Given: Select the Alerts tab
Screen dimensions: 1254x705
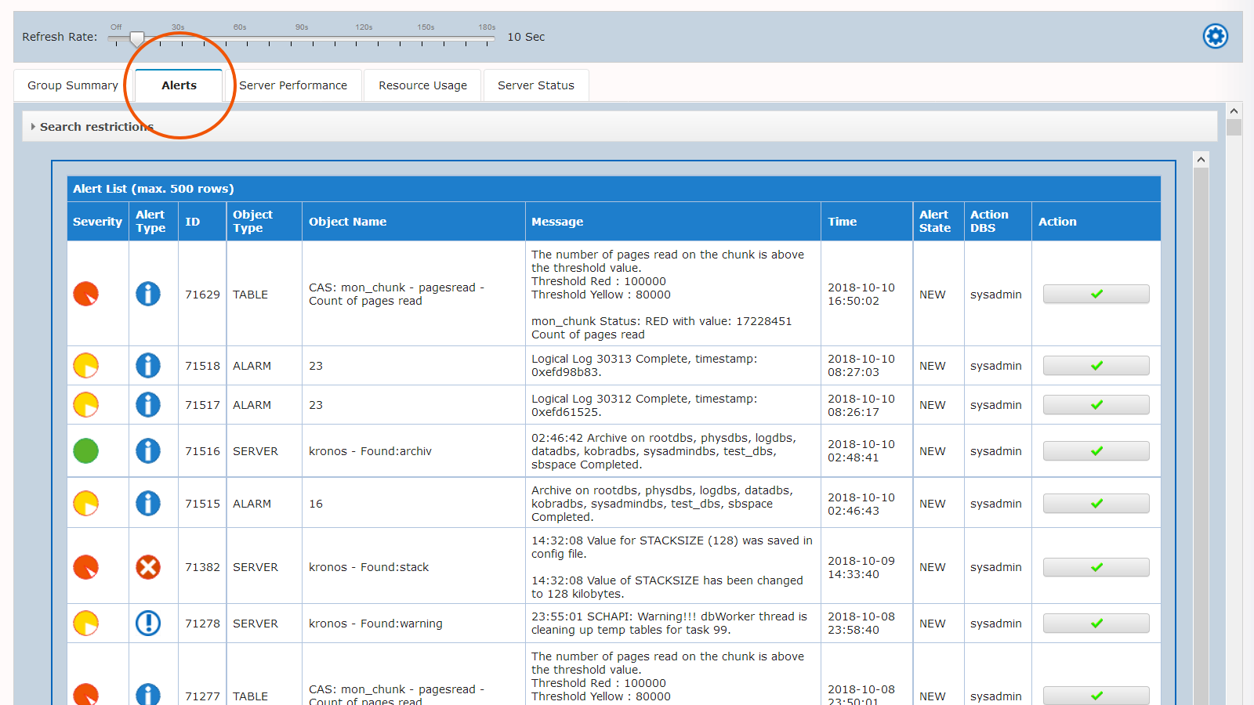Looking at the screenshot, I should (179, 85).
